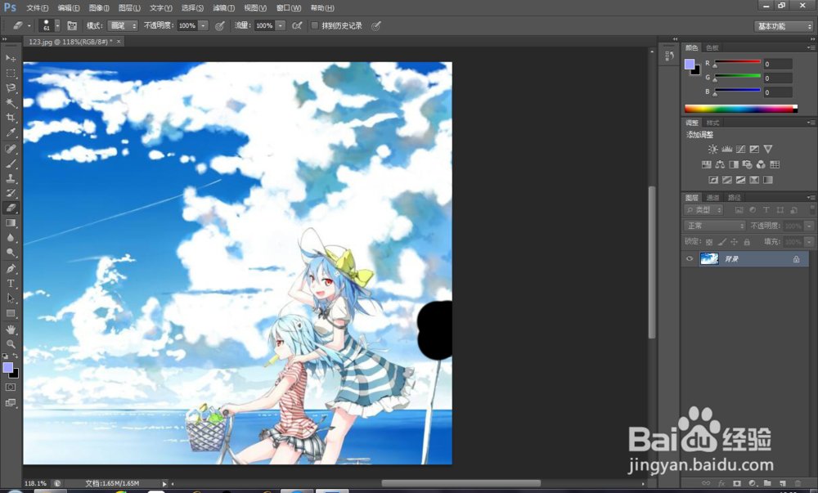The width and height of the screenshot is (818, 493).
Task: Toggle pressure control for brush size
Action: (375, 25)
